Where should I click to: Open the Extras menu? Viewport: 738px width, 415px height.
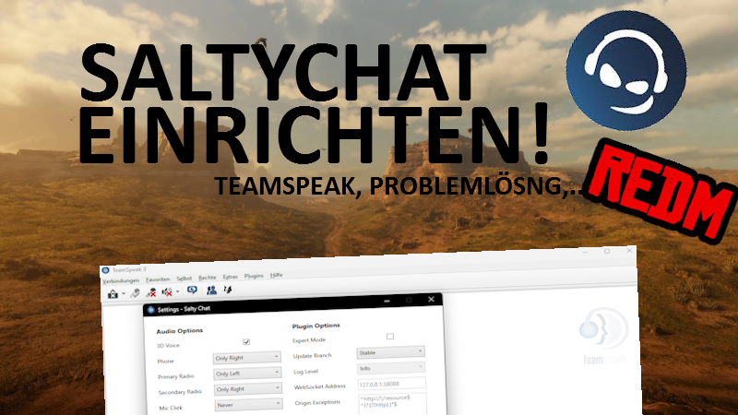(230, 277)
